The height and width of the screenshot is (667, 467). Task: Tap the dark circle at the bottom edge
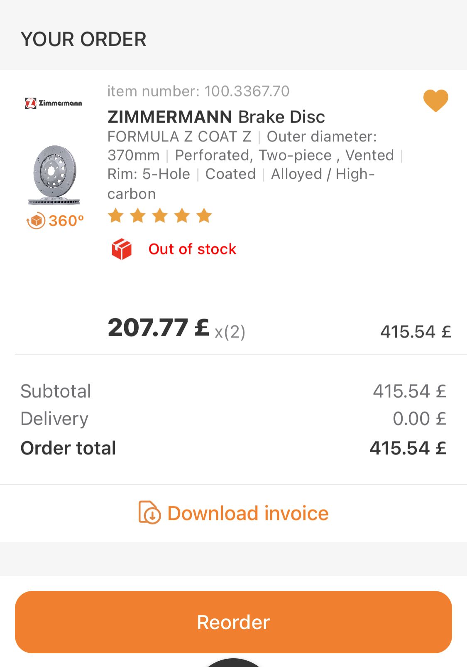233,663
